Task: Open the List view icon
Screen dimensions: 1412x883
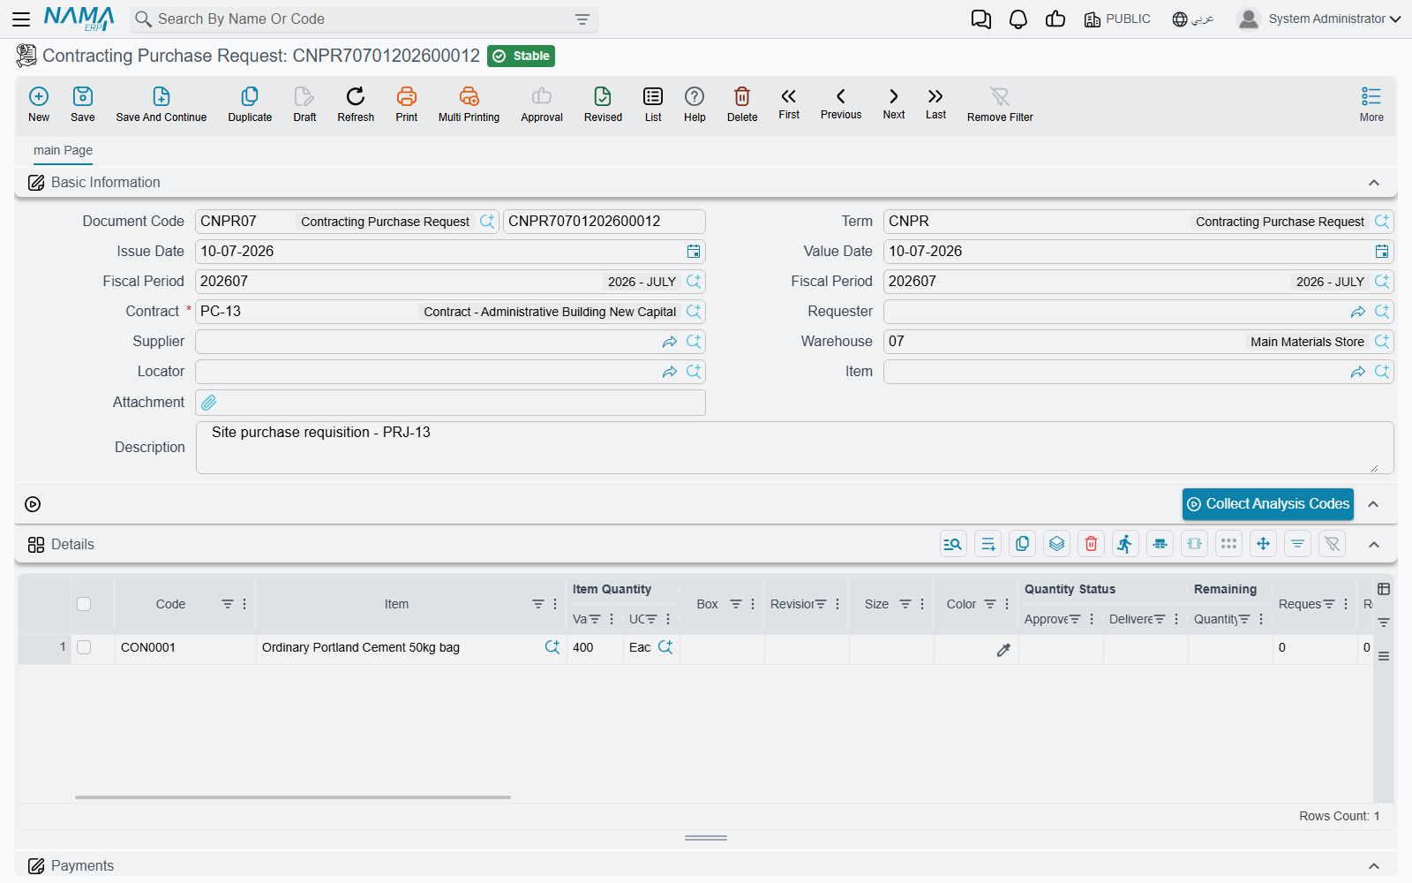Action: pos(653,96)
